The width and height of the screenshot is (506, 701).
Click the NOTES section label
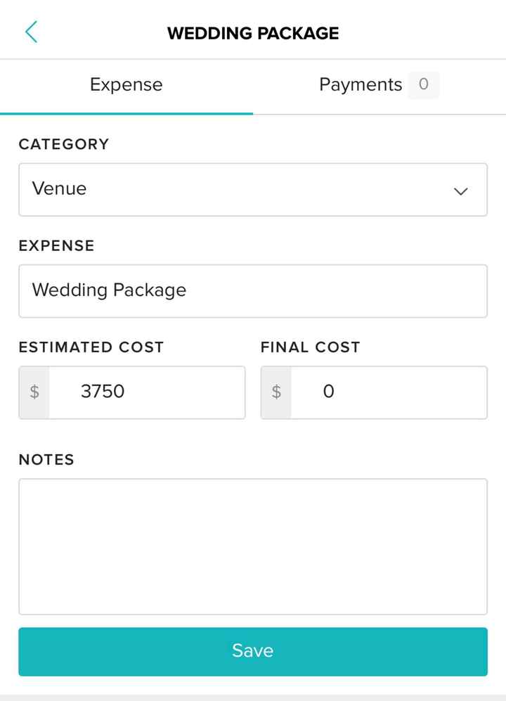46,460
